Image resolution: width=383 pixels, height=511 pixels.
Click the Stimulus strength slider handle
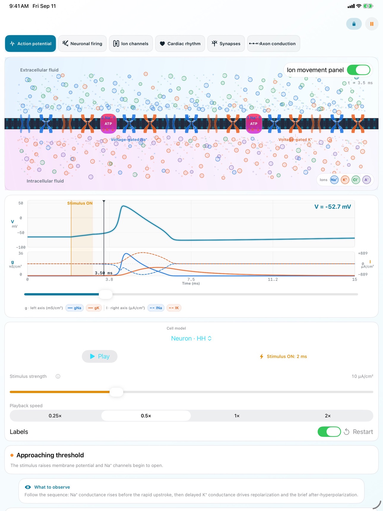point(116,392)
